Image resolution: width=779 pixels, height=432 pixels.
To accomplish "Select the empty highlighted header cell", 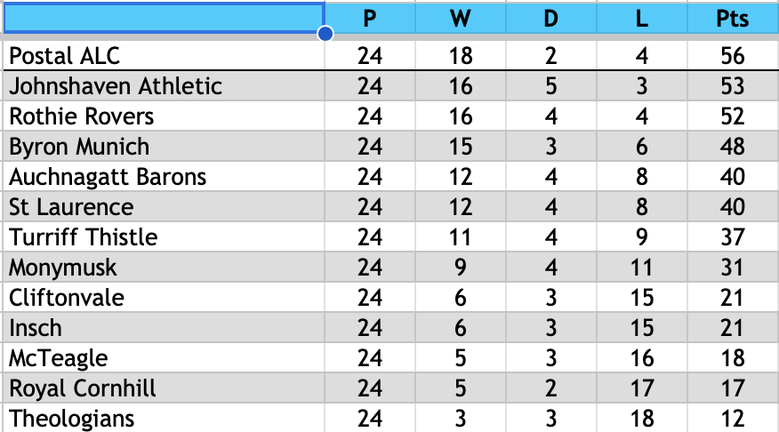I will click(x=164, y=19).
